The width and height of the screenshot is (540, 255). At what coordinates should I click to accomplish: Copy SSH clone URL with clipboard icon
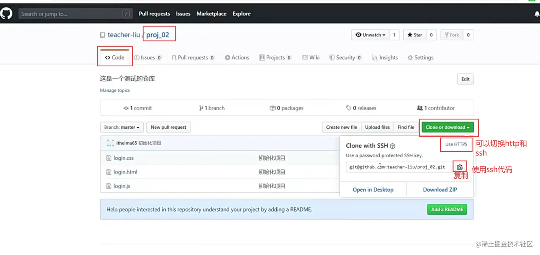tap(460, 167)
